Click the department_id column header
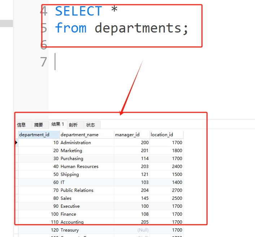 pos(34,135)
